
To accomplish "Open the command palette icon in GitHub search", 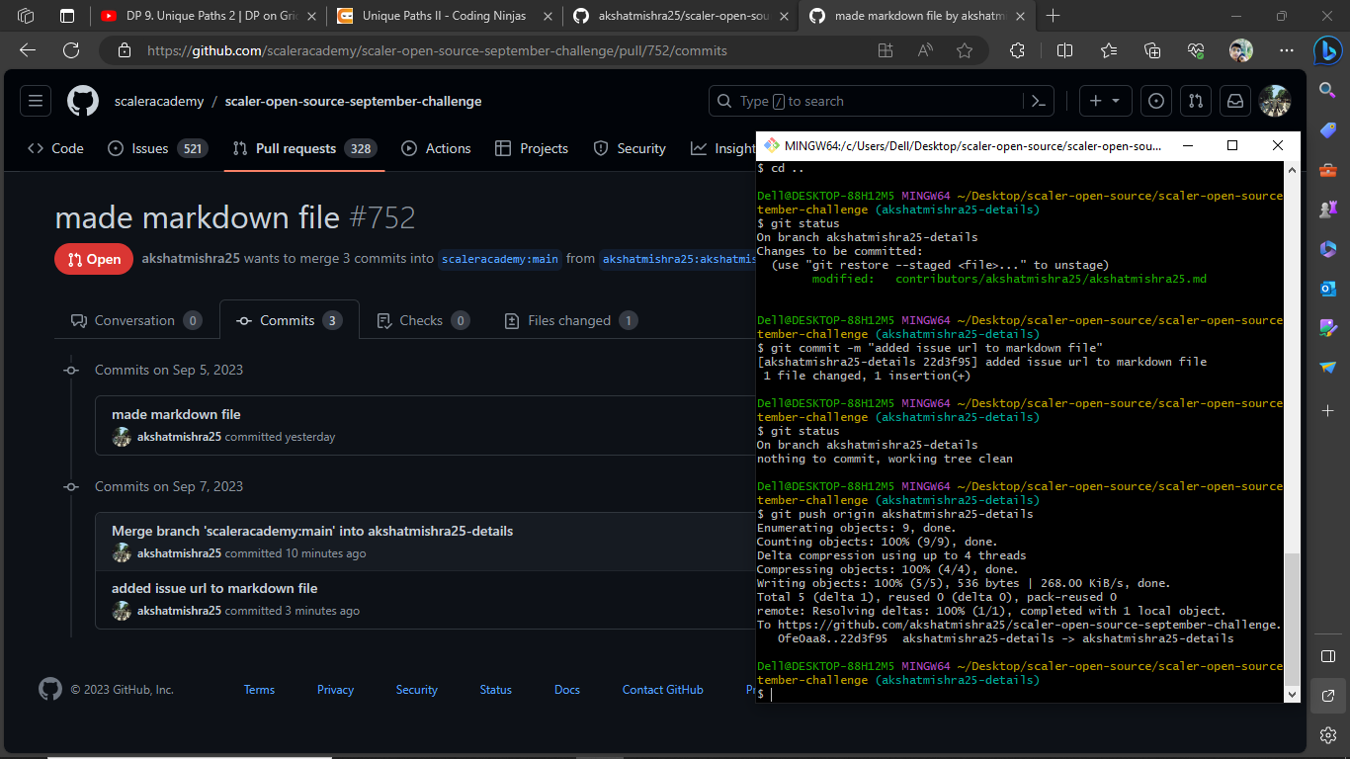I will (1039, 100).
